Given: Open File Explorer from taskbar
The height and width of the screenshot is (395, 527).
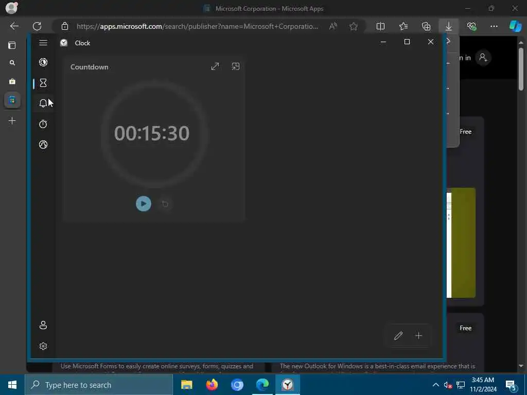Looking at the screenshot, I should point(186,385).
